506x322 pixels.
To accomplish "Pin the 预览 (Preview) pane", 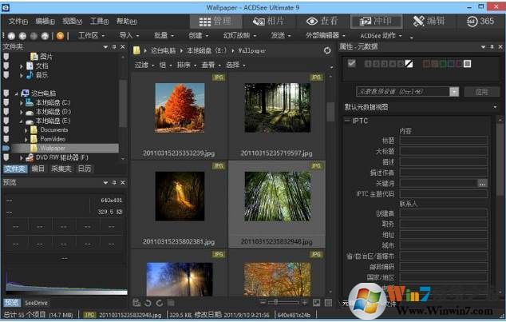I will click(x=114, y=183).
